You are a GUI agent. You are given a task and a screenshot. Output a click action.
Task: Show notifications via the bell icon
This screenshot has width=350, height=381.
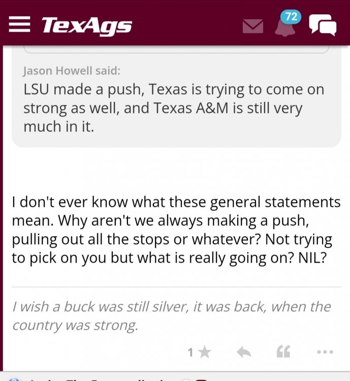[284, 27]
